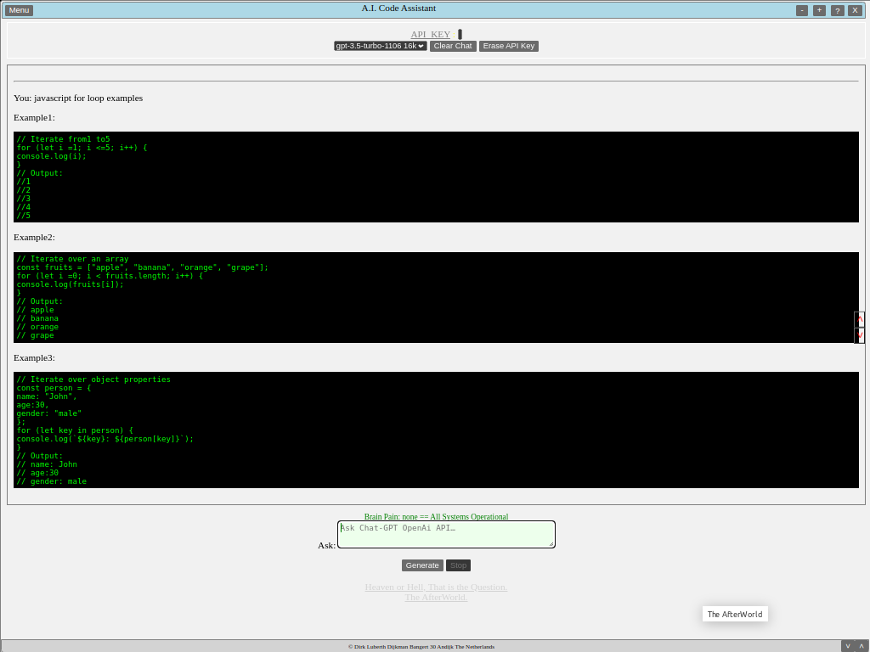Open "Heaven or Hell, That is the Question" link

436,587
